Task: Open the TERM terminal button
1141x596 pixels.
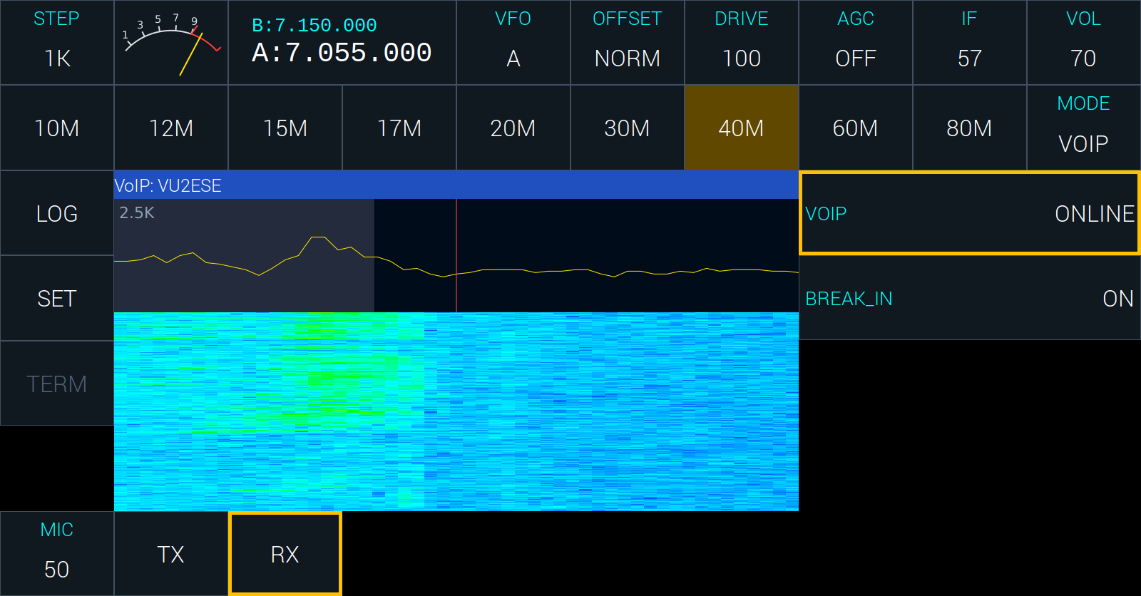Action: [x=57, y=384]
